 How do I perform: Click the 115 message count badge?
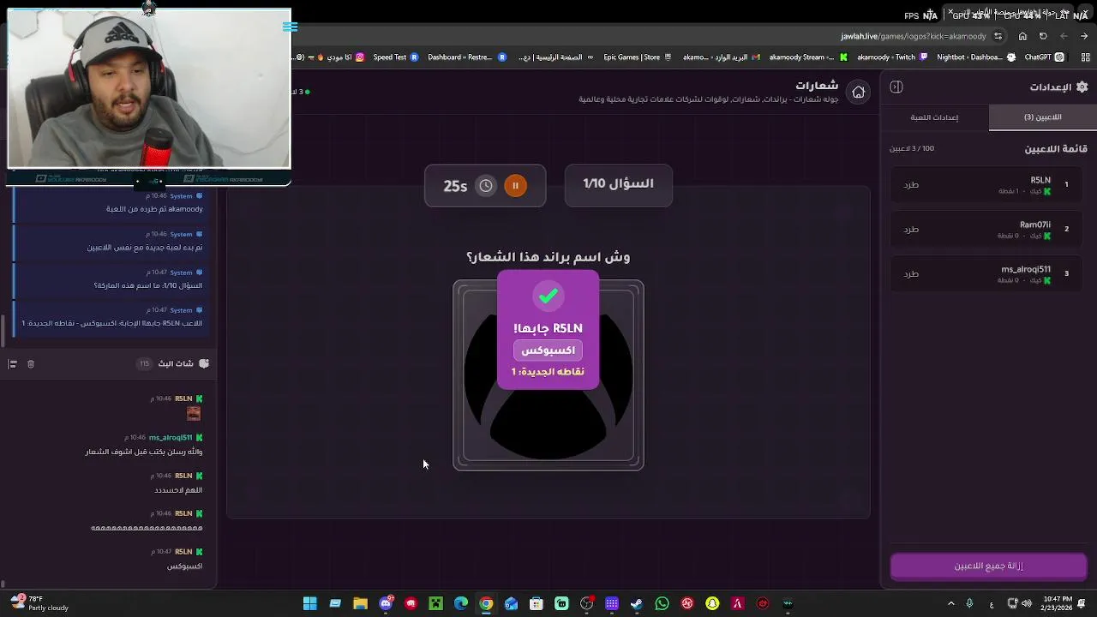(144, 364)
